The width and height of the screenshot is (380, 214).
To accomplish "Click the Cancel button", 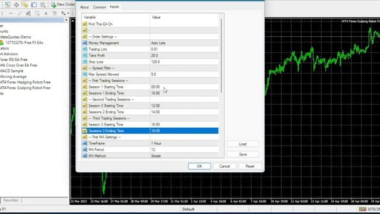I will tap(224, 166).
